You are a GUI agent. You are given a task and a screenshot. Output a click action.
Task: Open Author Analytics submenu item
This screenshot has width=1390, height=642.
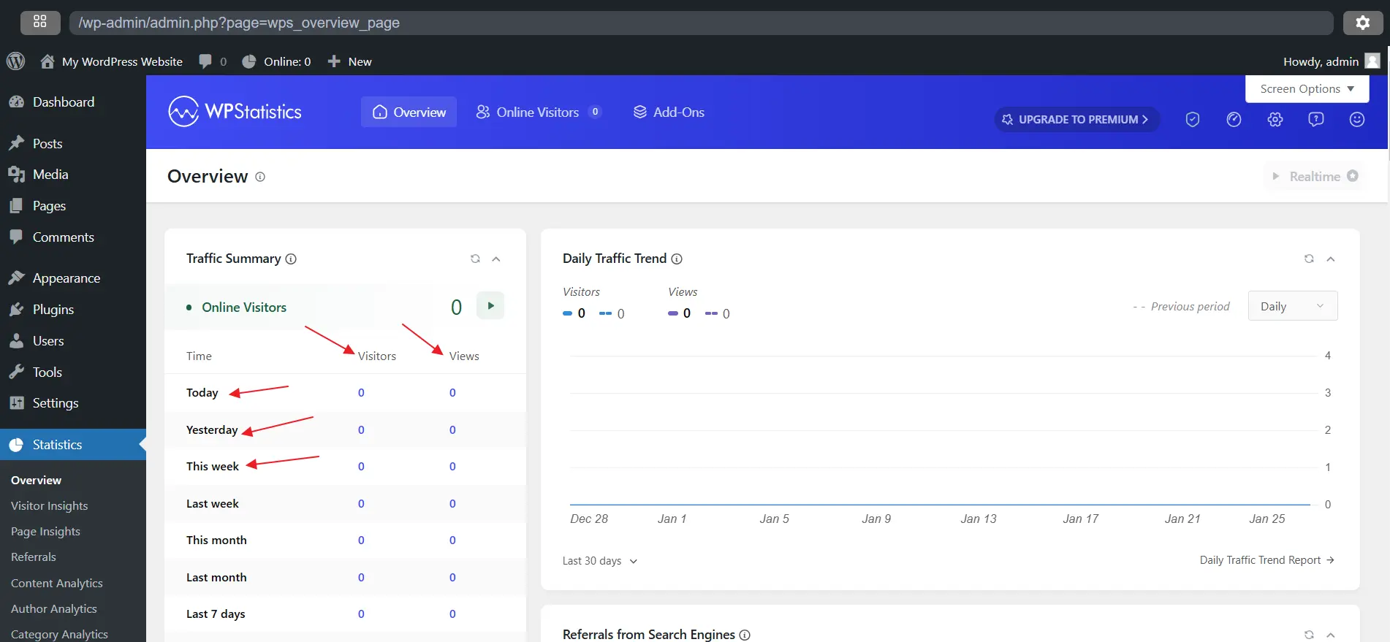(53, 609)
